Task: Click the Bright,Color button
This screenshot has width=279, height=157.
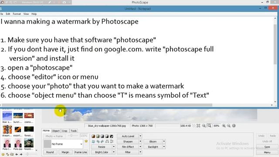Action: click(102, 152)
